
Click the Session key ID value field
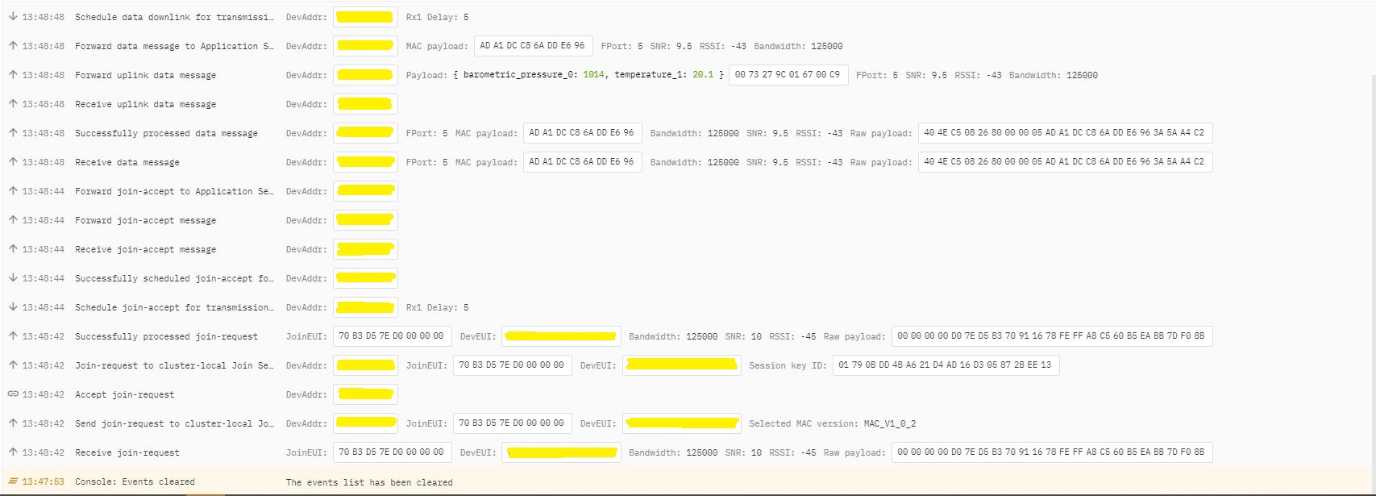pyautogui.click(x=945, y=365)
